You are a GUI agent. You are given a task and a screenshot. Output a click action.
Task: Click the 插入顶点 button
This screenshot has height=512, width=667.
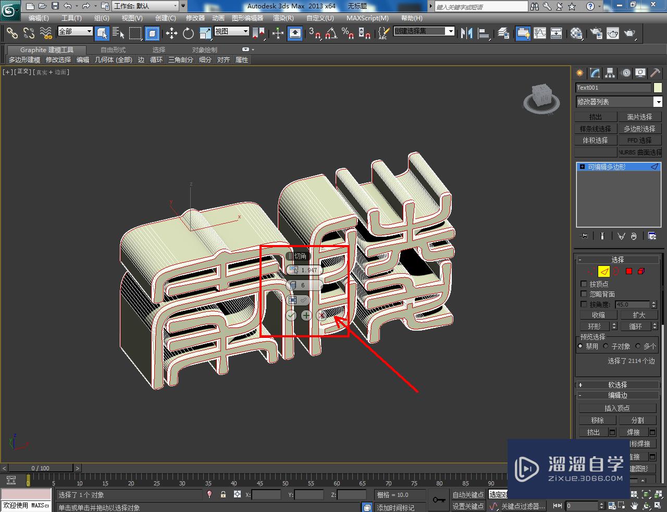[x=617, y=408]
